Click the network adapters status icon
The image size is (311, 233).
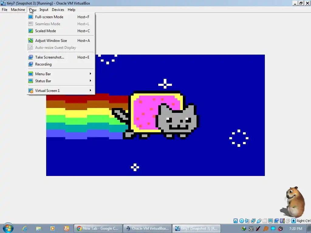click(x=253, y=221)
